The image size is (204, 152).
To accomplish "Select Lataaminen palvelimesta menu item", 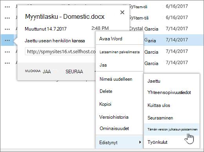I will pyautogui.click(x=120, y=52).
